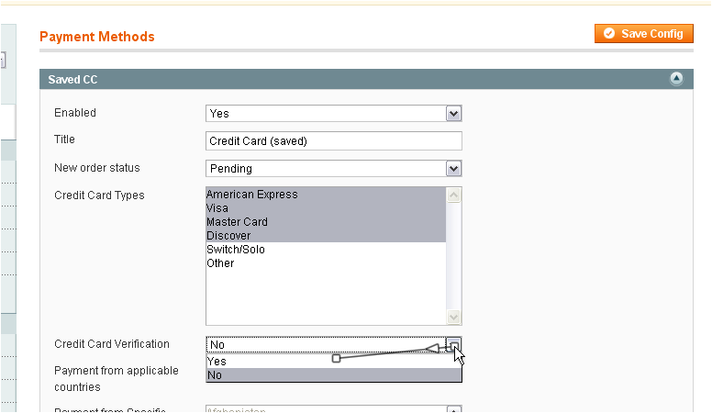Screen dimensions: 712x413
Task: Click the Payment Methods heading
Action: [96, 37]
